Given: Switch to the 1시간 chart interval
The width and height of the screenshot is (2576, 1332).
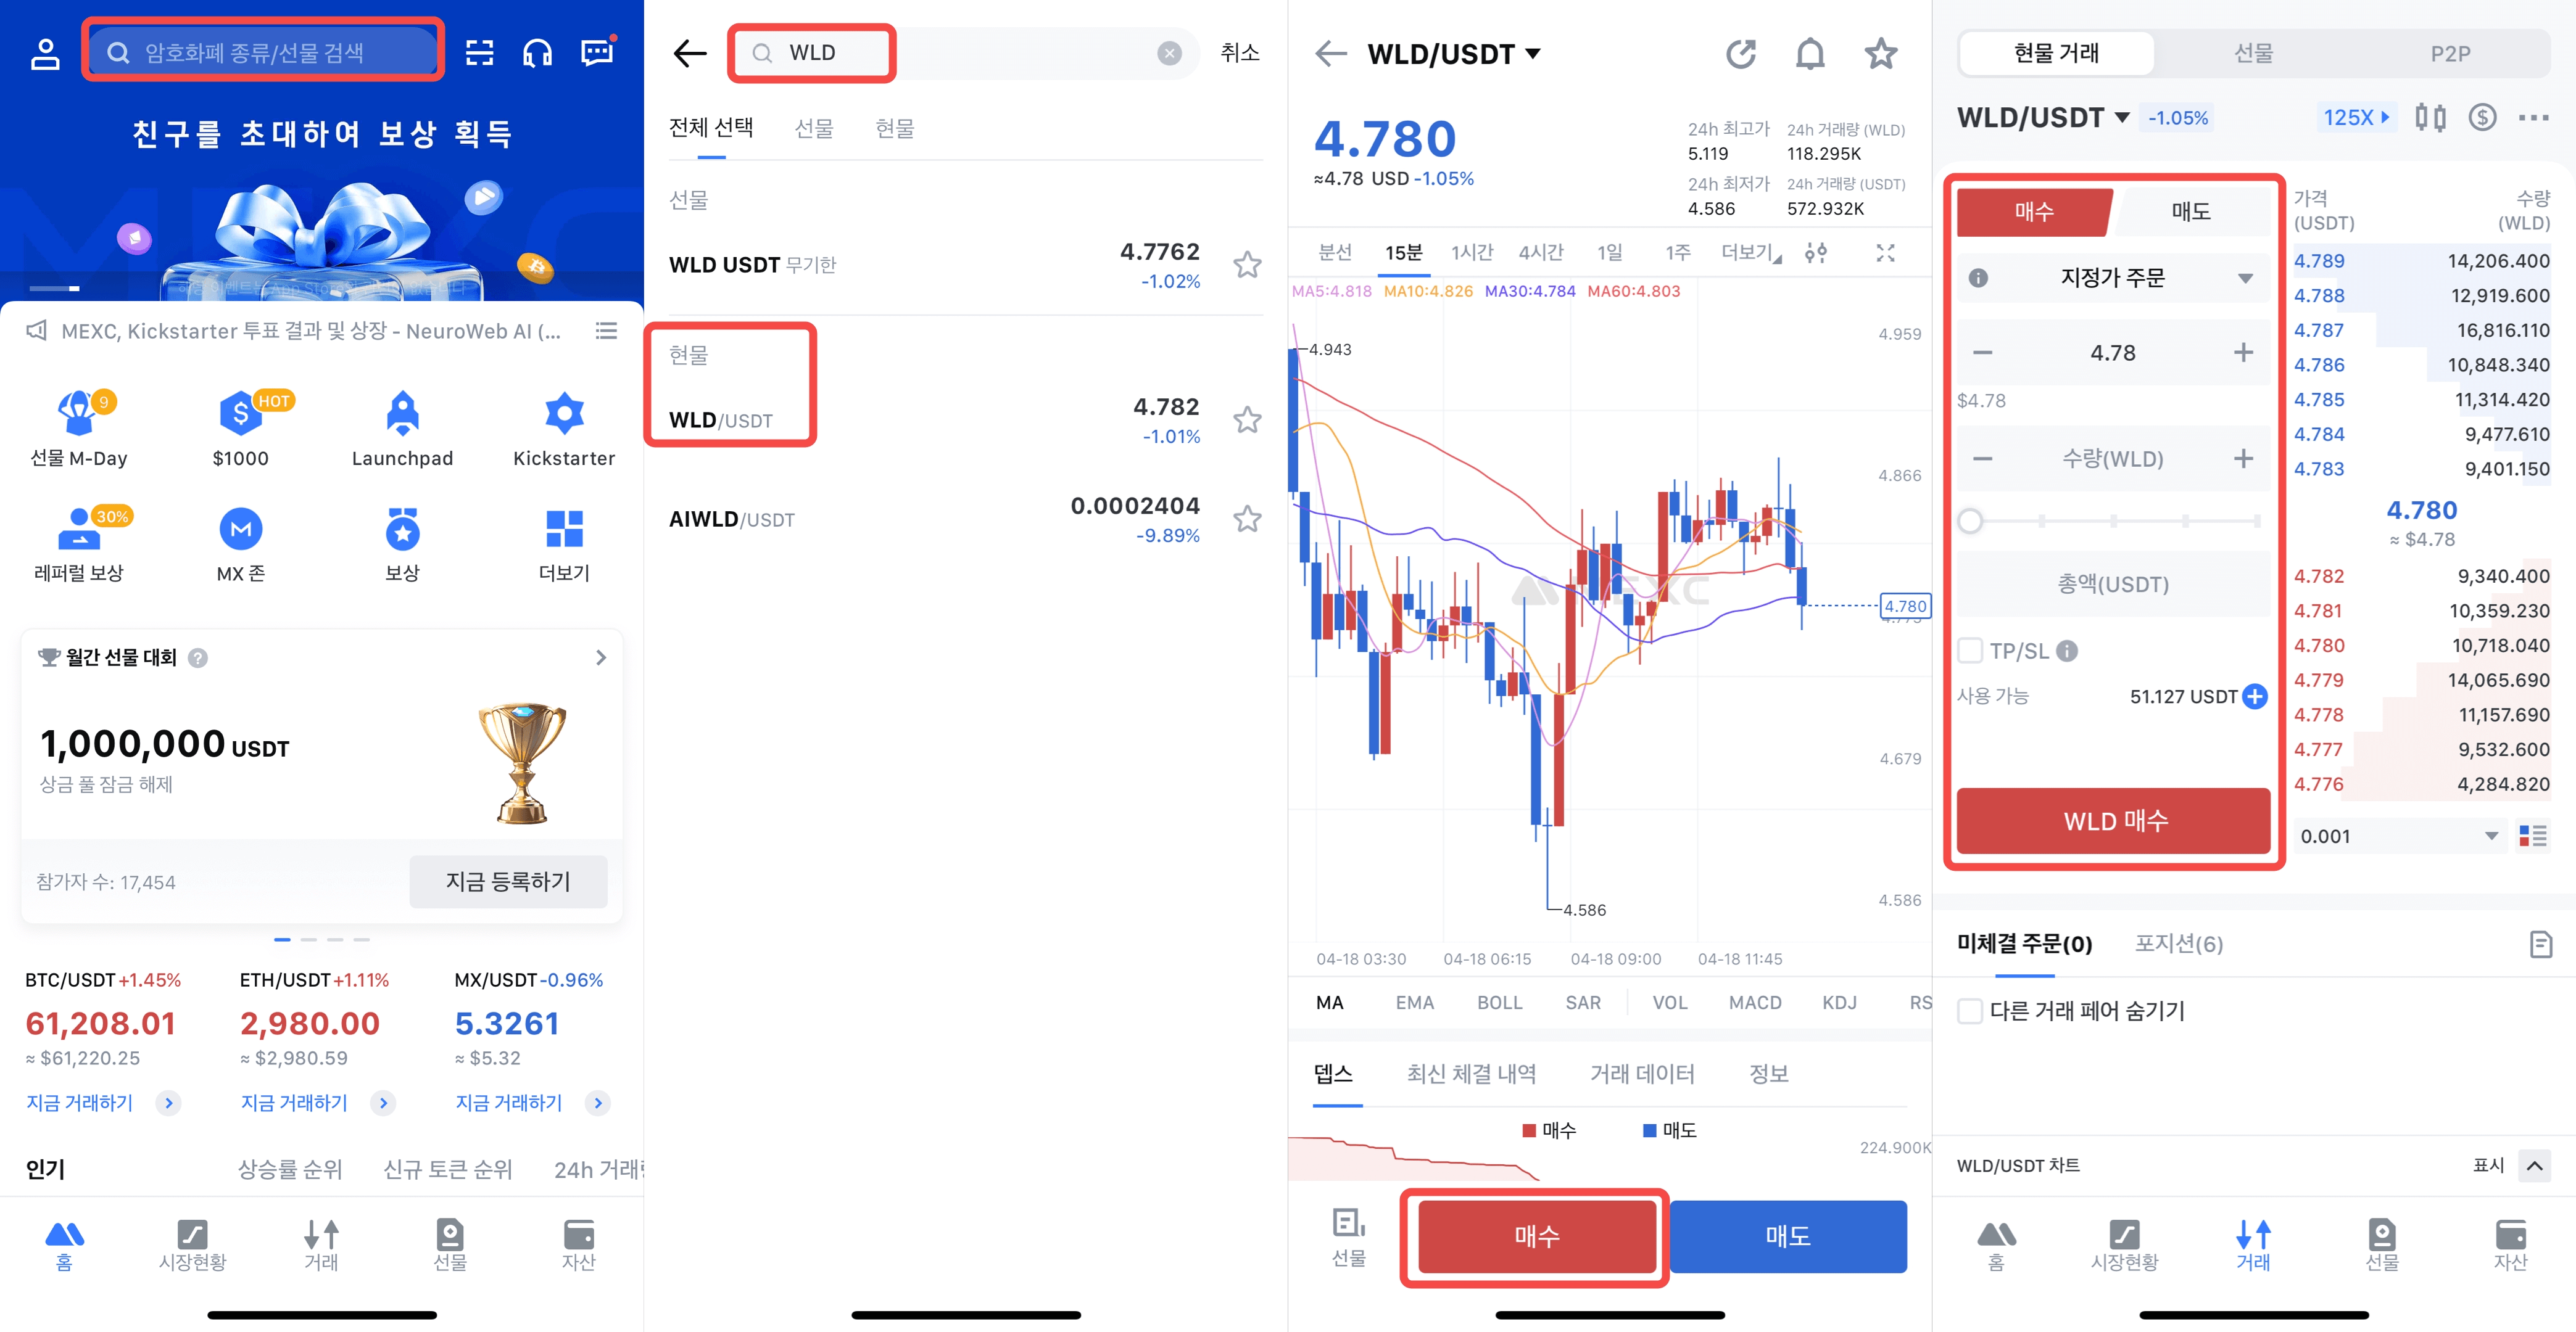Looking at the screenshot, I should [1472, 253].
